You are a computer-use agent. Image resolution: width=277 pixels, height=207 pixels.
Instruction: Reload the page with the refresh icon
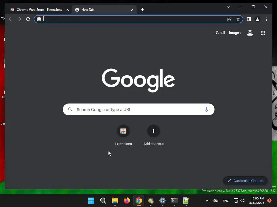pos(28,19)
